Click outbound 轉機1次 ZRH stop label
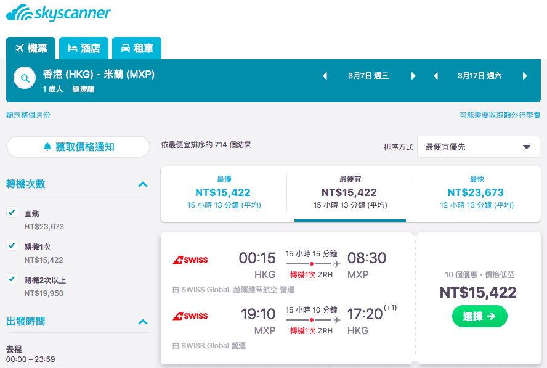547x368 pixels. tap(311, 275)
